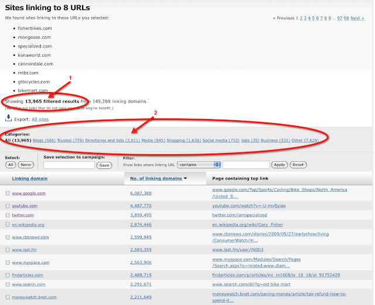The width and height of the screenshot is (375, 305).
Task: Click the 4,487,770 linking domains count
Action: tap(141, 206)
